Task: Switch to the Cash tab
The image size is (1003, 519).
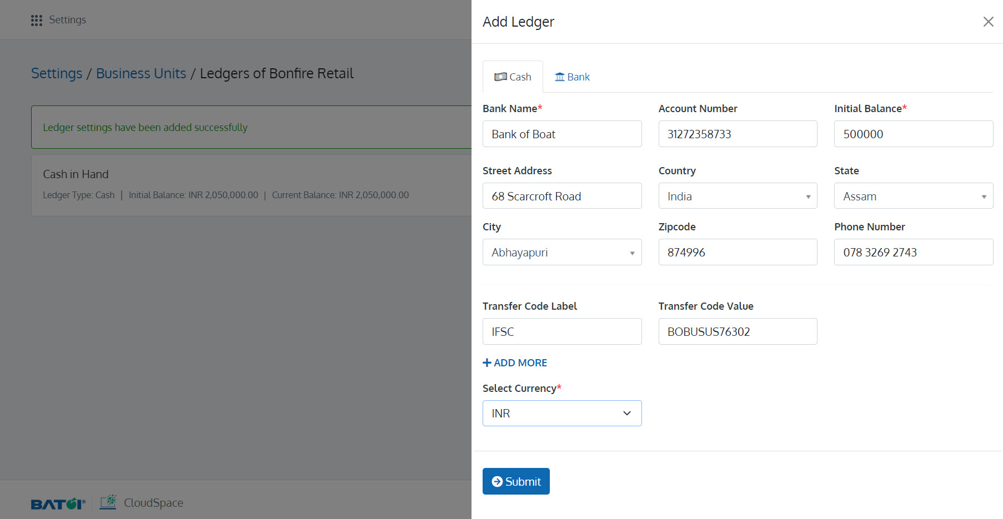Action: (x=513, y=77)
